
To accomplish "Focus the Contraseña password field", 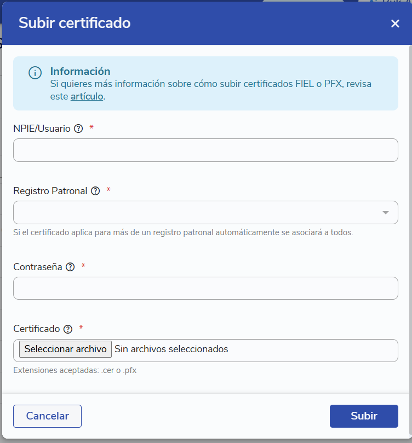I will click(205, 288).
